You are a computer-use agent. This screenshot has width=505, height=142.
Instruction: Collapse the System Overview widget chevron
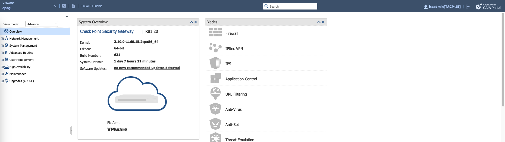(x=191, y=22)
